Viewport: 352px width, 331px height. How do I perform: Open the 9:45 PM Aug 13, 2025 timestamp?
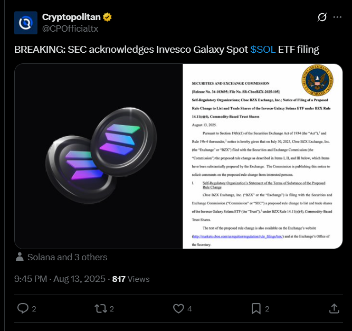pos(60,279)
